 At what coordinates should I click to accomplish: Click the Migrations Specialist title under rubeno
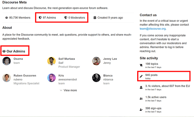tap(26, 83)
